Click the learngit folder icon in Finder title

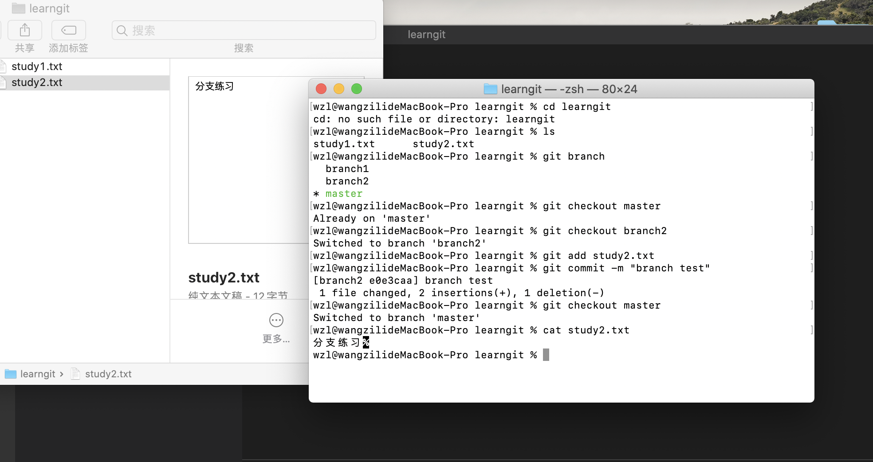point(18,8)
